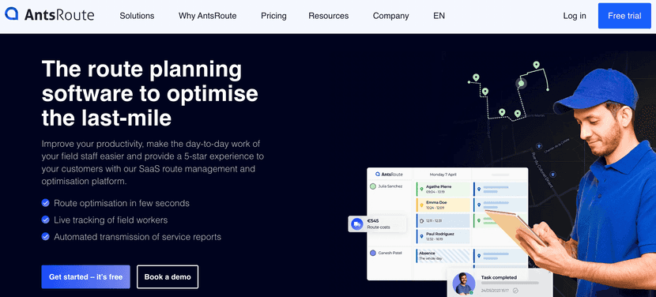This screenshot has height=297, width=656.
Task: Click the Task completed avatar picture
Action: pos(464,284)
